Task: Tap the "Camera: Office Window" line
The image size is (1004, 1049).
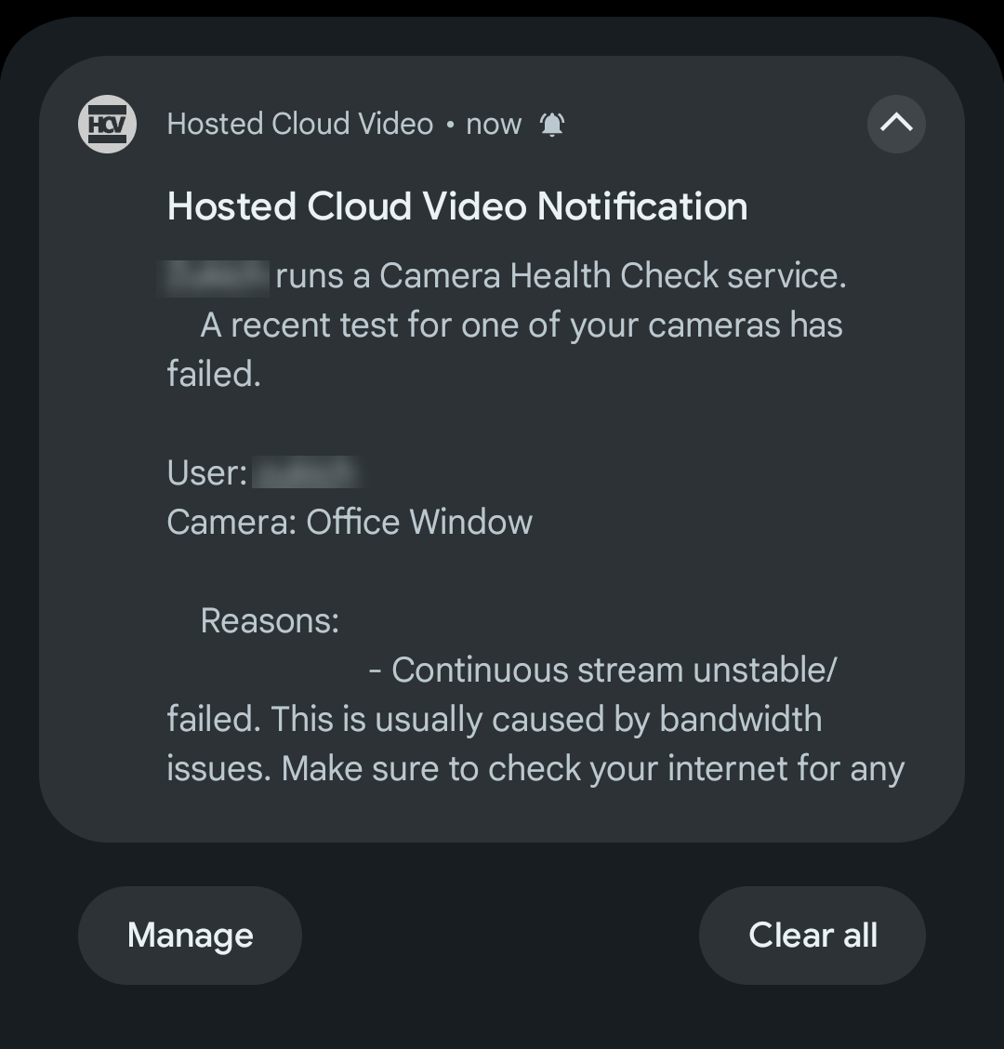Action: tap(350, 522)
